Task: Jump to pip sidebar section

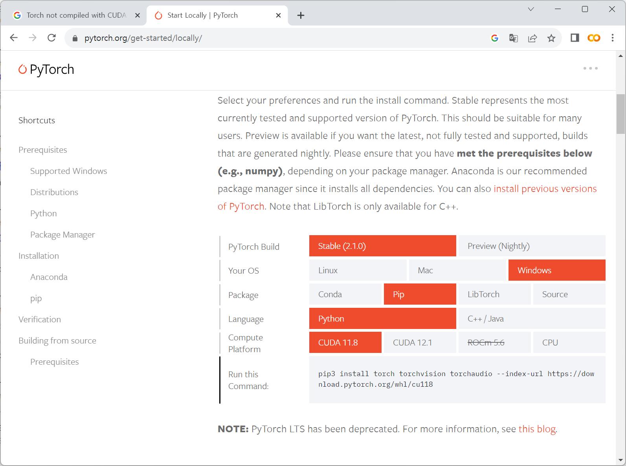Action: tap(36, 298)
